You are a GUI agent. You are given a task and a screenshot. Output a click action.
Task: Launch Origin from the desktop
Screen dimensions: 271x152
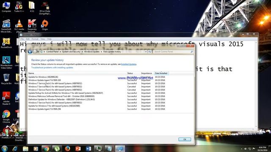pyautogui.click(x=45, y=25)
